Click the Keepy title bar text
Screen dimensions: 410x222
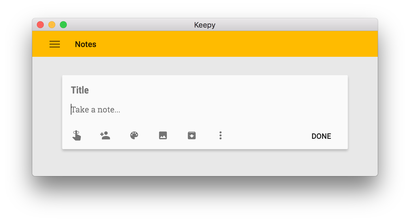(205, 25)
